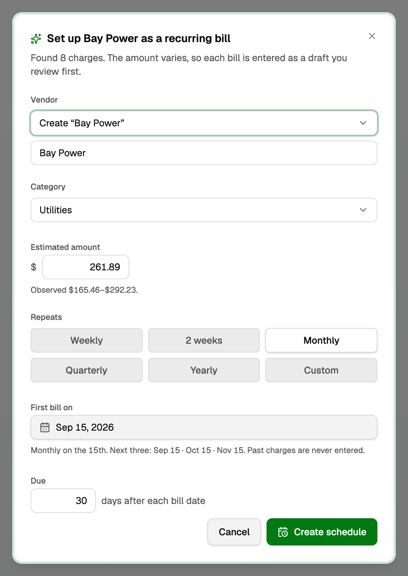Select the 2 weeks repeat option

(x=204, y=340)
